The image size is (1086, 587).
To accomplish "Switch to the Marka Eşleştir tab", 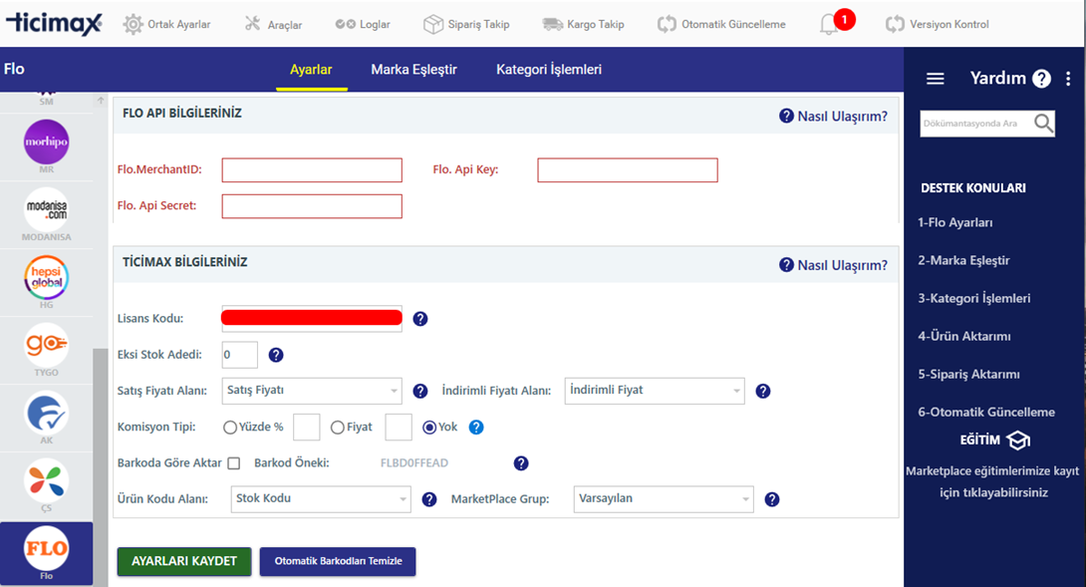I will pos(413,70).
